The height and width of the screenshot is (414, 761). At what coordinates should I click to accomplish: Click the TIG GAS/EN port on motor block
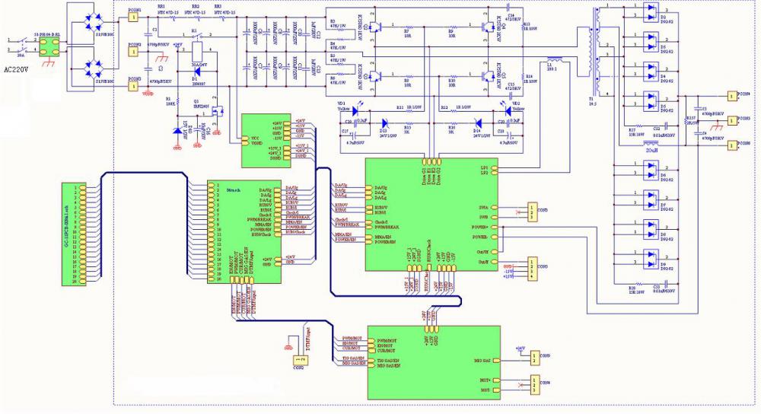[x=371, y=361]
